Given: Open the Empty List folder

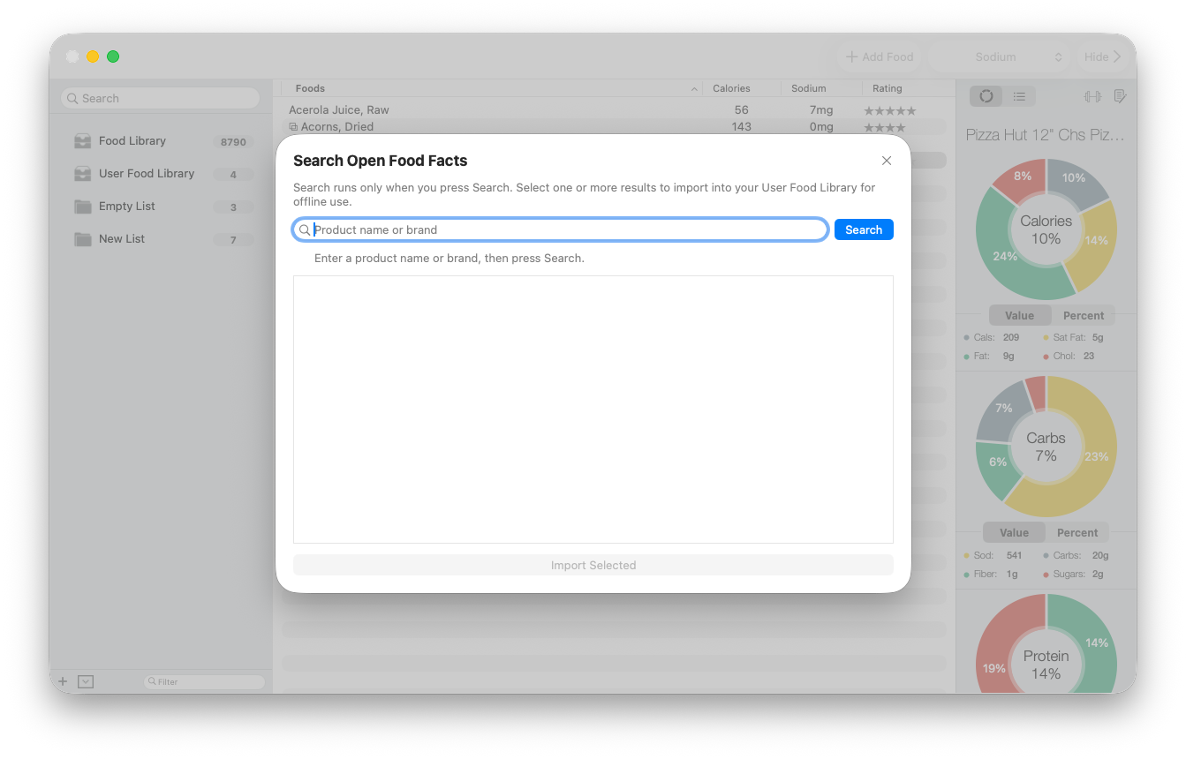Looking at the screenshot, I should coord(161,207).
